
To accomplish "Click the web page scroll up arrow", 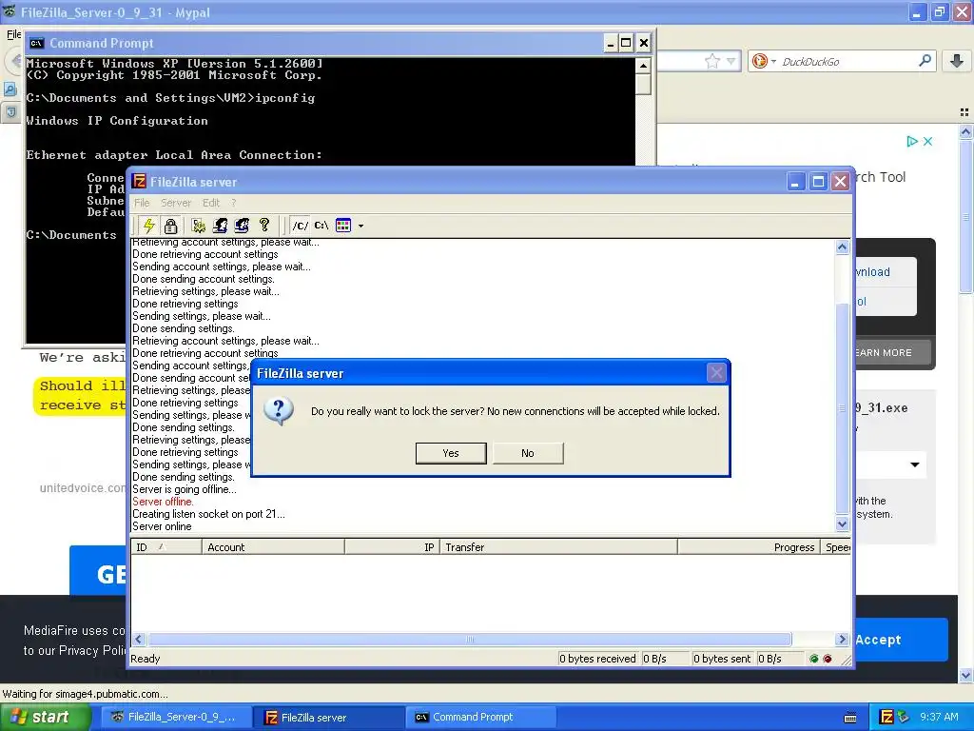I will click(965, 131).
